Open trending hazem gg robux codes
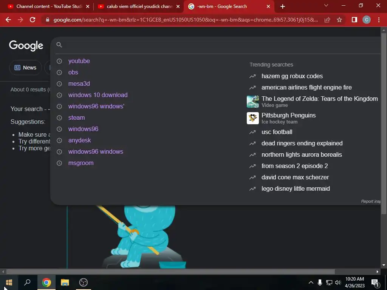This screenshot has height=290, width=387. pyautogui.click(x=292, y=76)
